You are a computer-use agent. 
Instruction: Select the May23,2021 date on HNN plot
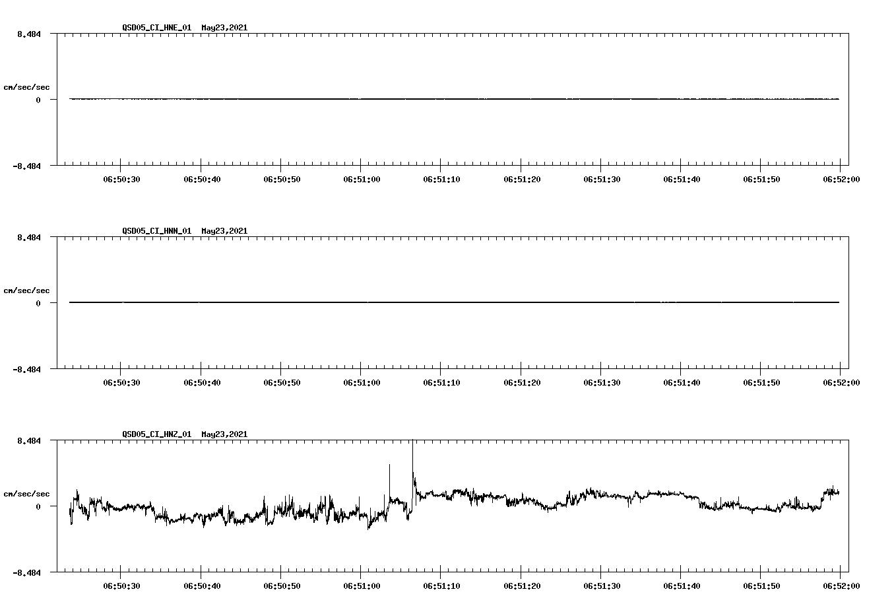[x=225, y=231]
